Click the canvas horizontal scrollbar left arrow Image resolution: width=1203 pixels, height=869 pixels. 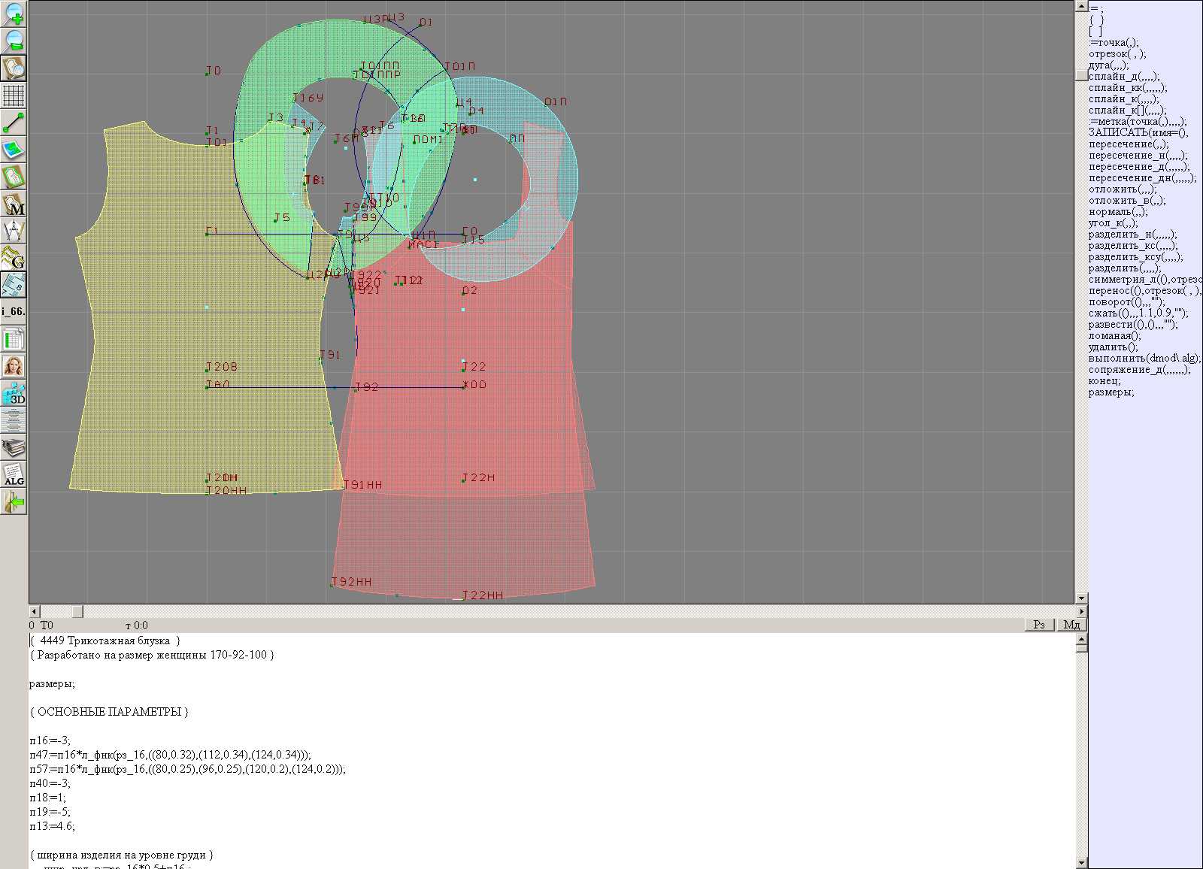tap(33, 611)
